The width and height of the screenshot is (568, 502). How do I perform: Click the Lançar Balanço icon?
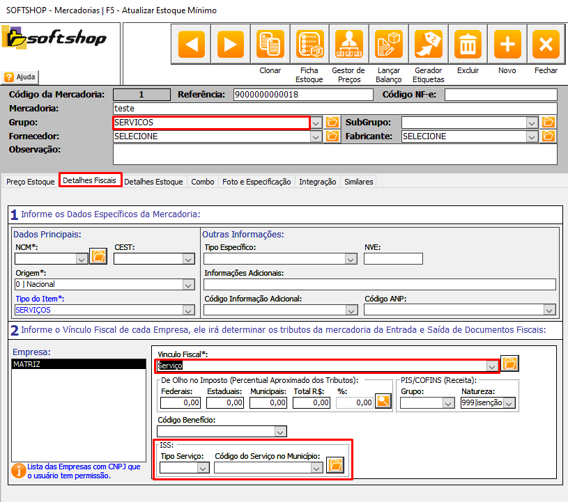388,44
